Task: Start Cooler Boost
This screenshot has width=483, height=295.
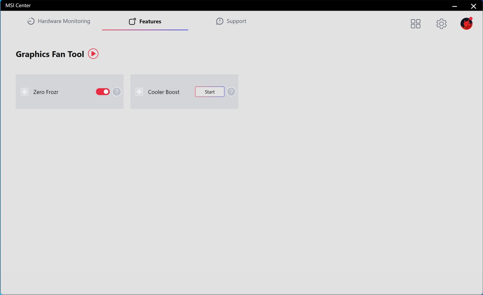Action: pyautogui.click(x=210, y=92)
